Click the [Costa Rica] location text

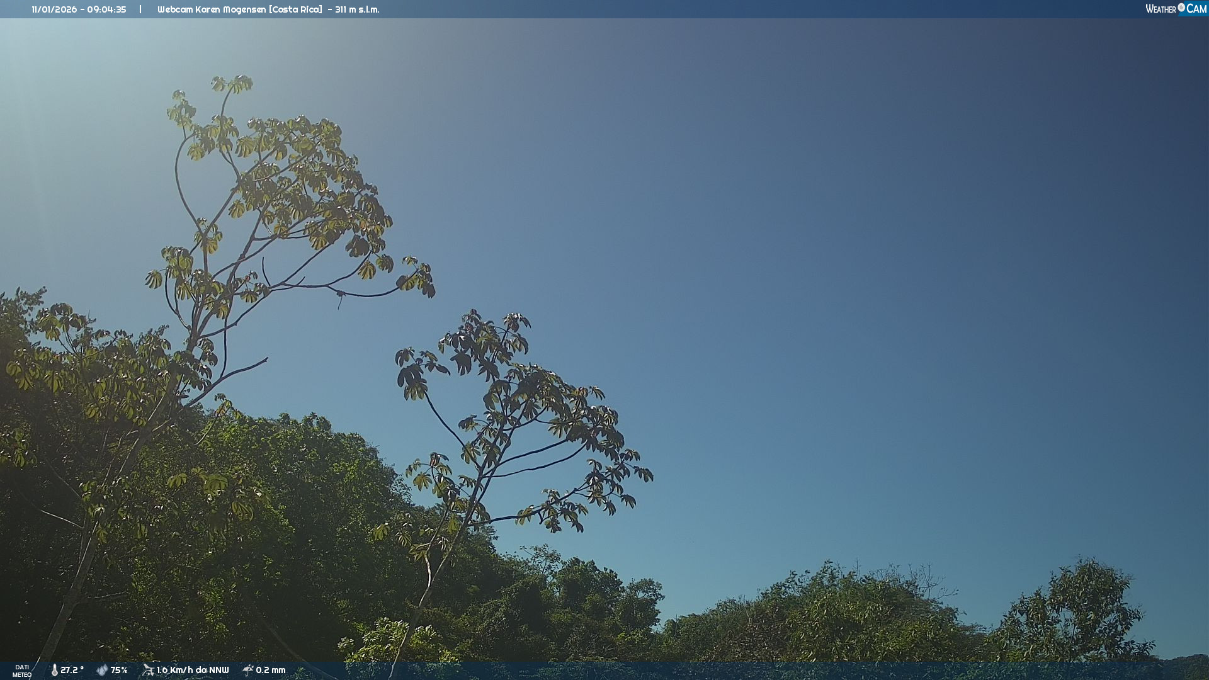coord(296,9)
